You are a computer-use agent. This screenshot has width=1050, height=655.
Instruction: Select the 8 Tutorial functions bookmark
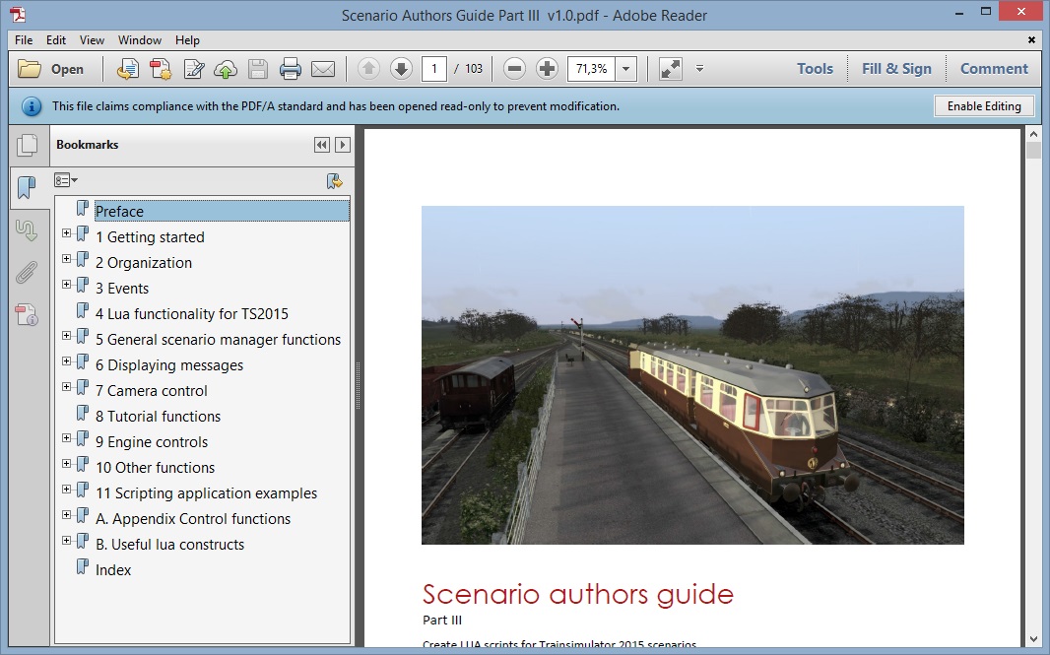158,416
